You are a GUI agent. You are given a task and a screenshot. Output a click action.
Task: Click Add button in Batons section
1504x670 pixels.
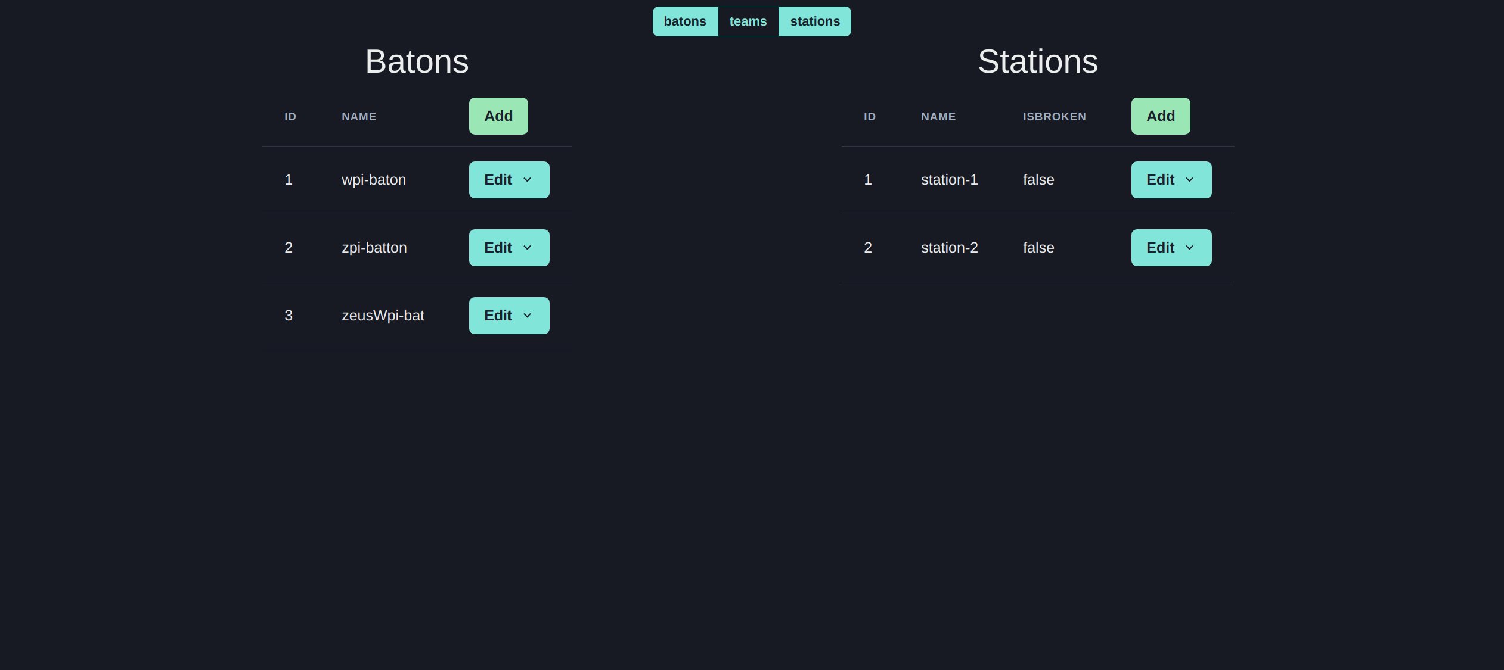pyautogui.click(x=498, y=115)
